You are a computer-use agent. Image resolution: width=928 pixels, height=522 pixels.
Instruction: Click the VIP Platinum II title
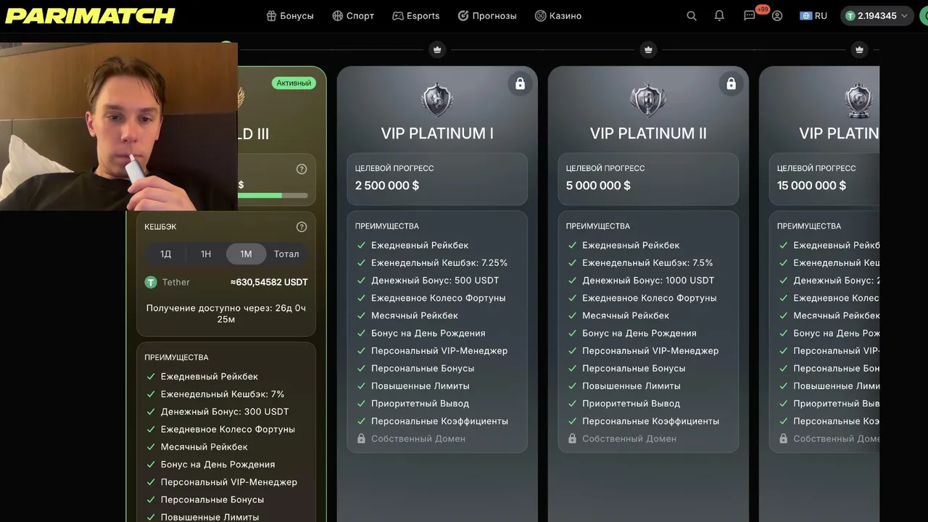(648, 133)
